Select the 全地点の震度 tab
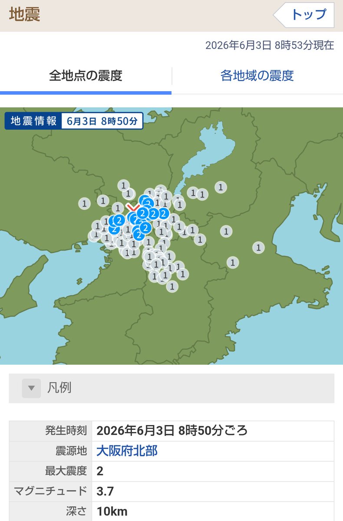 pos(86,76)
